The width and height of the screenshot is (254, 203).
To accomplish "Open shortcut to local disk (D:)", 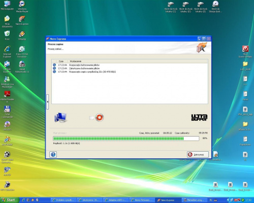I will (185, 7).
